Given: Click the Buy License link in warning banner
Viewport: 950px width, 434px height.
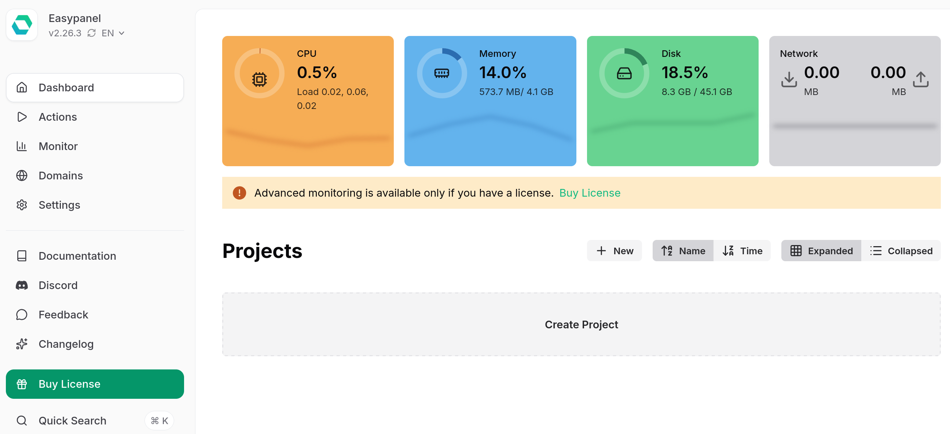Looking at the screenshot, I should coord(590,193).
